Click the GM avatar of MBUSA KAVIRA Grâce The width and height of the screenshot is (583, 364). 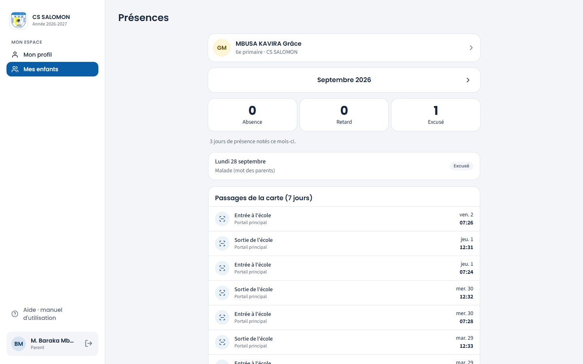click(x=222, y=48)
